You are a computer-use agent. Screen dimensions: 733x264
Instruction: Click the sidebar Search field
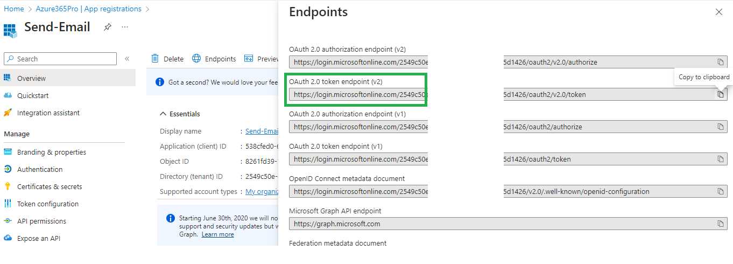point(60,59)
